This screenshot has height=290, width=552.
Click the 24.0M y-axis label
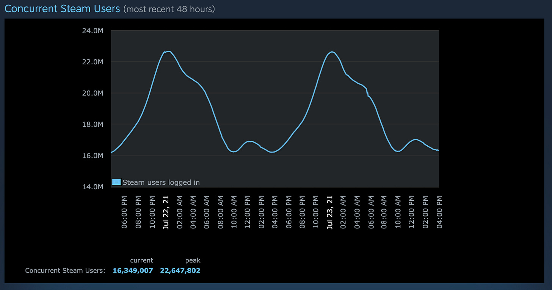coord(93,30)
